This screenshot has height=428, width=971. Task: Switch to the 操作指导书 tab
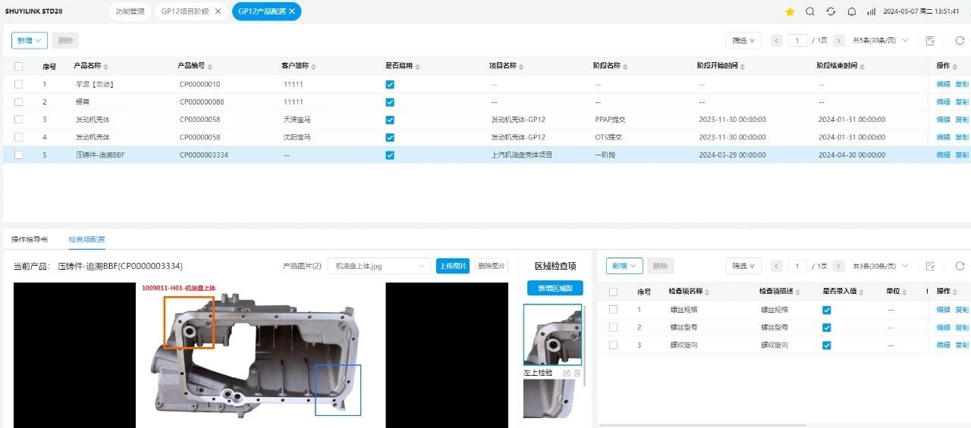click(30, 239)
